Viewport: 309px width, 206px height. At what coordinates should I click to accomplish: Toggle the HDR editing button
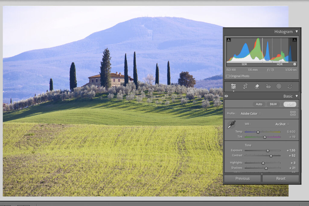(x=290, y=104)
